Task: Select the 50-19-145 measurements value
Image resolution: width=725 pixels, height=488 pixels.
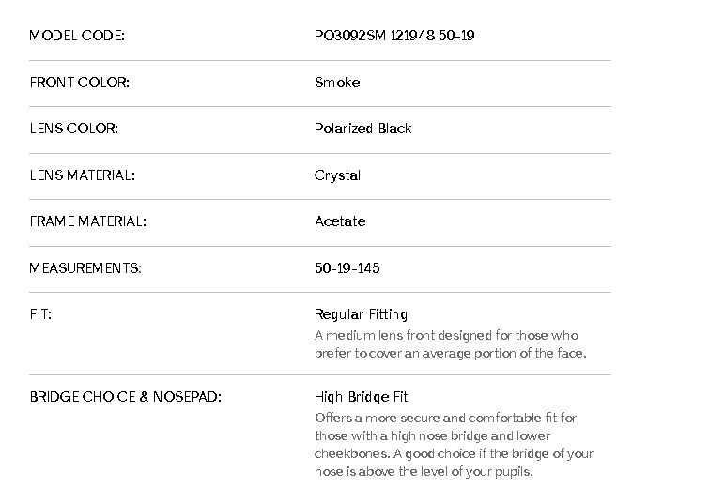Action: (x=347, y=268)
